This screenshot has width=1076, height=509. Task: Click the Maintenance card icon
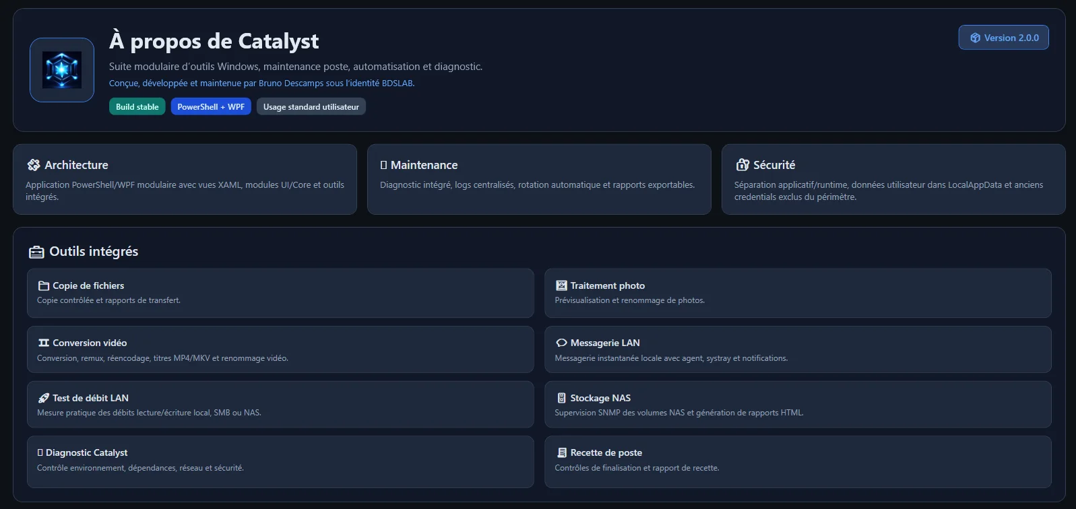coord(383,165)
